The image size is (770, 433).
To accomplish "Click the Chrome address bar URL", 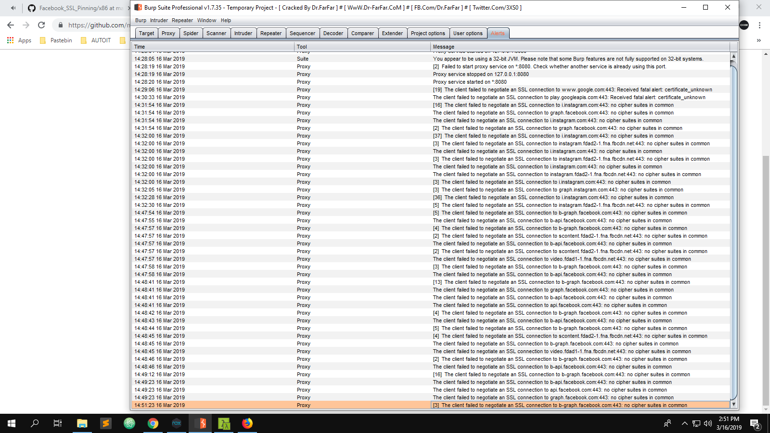I will [x=99, y=25].
